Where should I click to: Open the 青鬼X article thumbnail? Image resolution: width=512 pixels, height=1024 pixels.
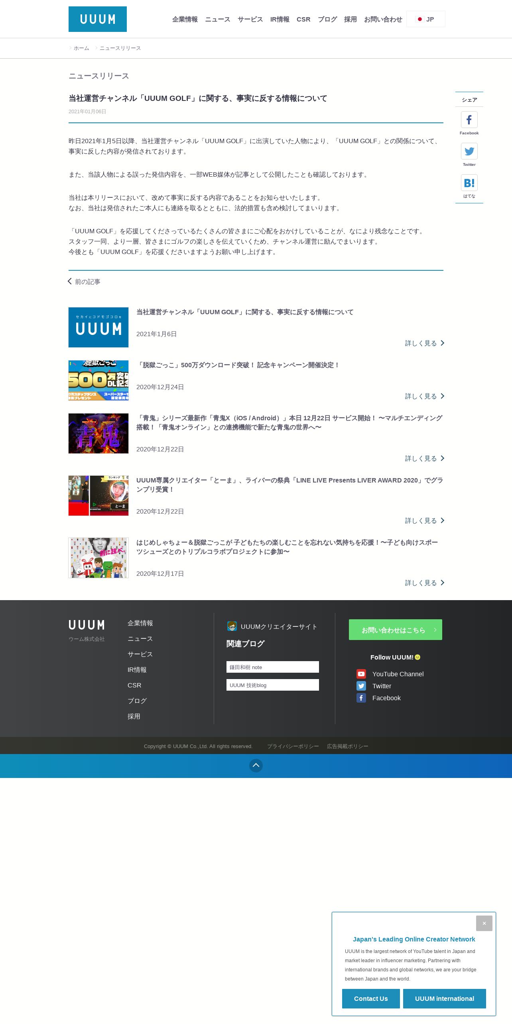pyautogui.click(x=98, y=433)
